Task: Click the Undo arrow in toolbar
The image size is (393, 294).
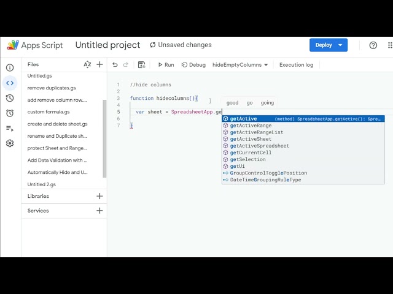Action: click(115, 65)
